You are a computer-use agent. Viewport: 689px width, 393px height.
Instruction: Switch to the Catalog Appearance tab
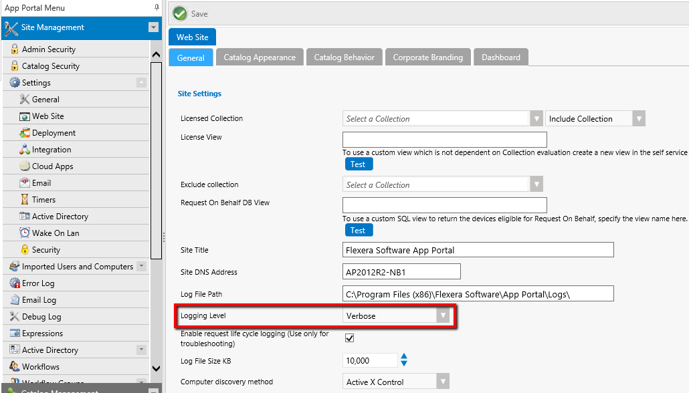(x=260, y=57)
